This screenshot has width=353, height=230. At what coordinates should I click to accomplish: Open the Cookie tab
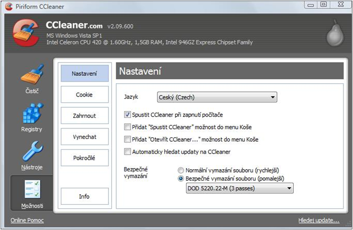click(x=85, y=94)
